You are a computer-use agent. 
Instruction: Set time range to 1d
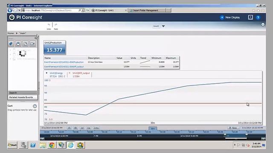[82, 128]
